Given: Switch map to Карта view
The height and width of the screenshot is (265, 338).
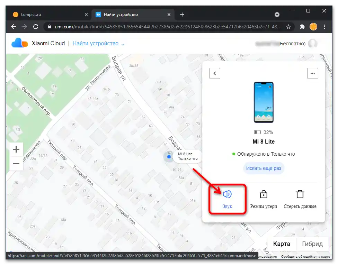Looking at the screenshot, I should click(282, 244).
